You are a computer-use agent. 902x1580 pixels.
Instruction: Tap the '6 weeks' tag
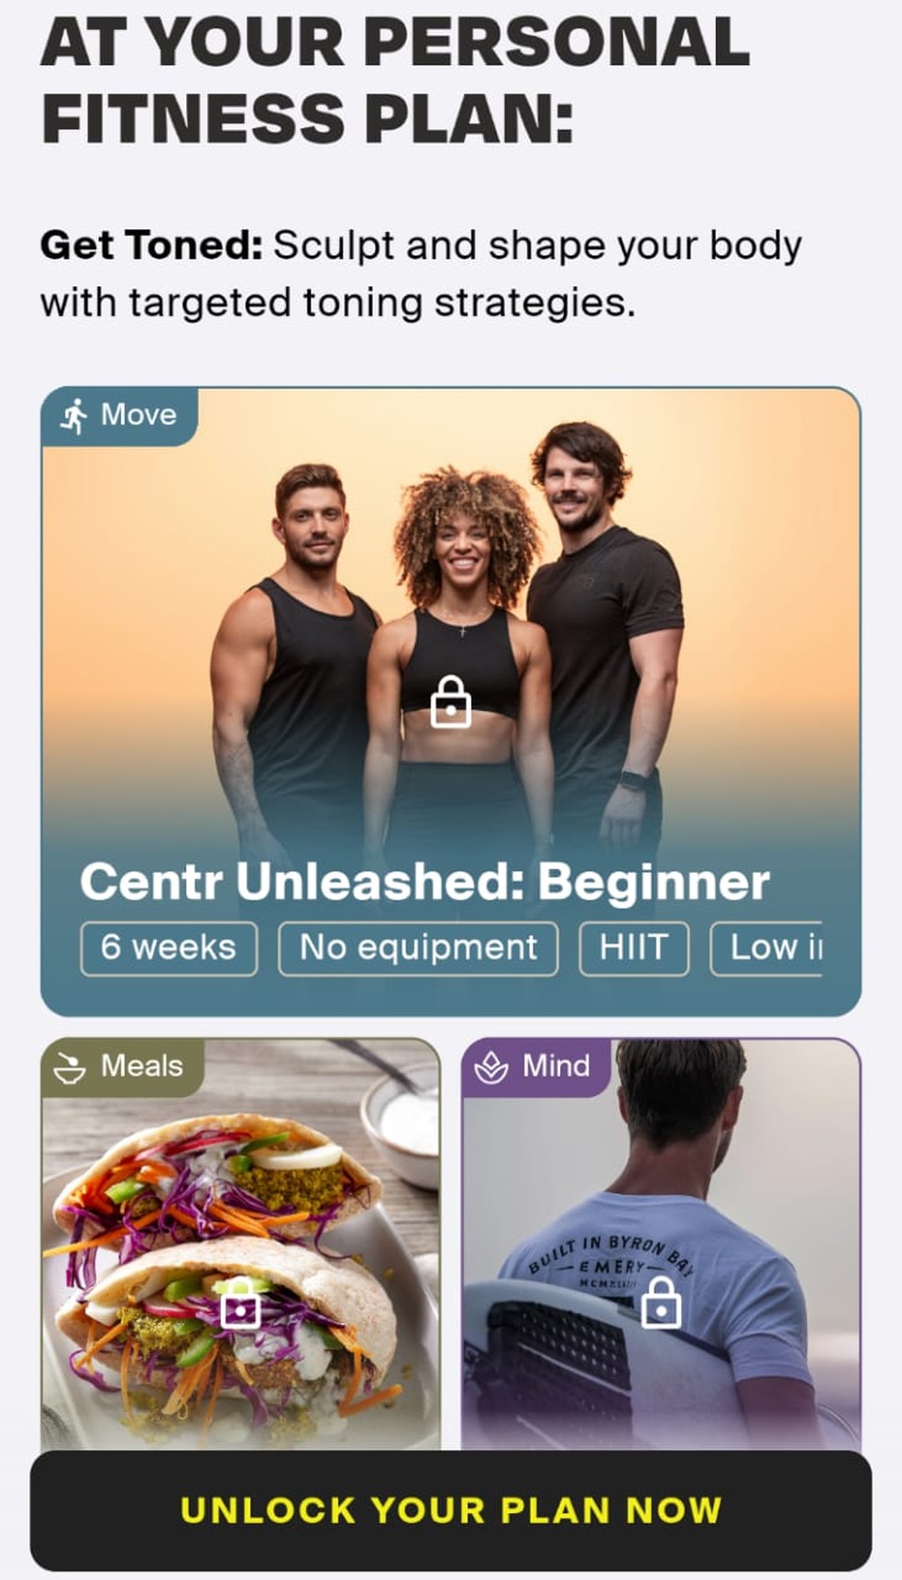click(169, 948)
